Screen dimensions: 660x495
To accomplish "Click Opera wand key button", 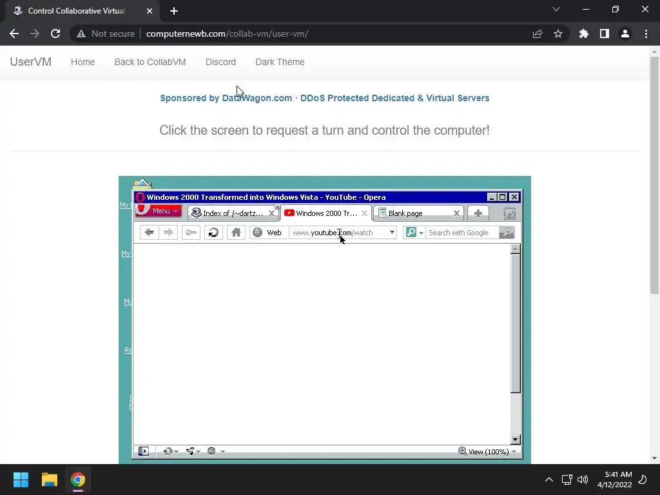I will click(x=191, y=232).
